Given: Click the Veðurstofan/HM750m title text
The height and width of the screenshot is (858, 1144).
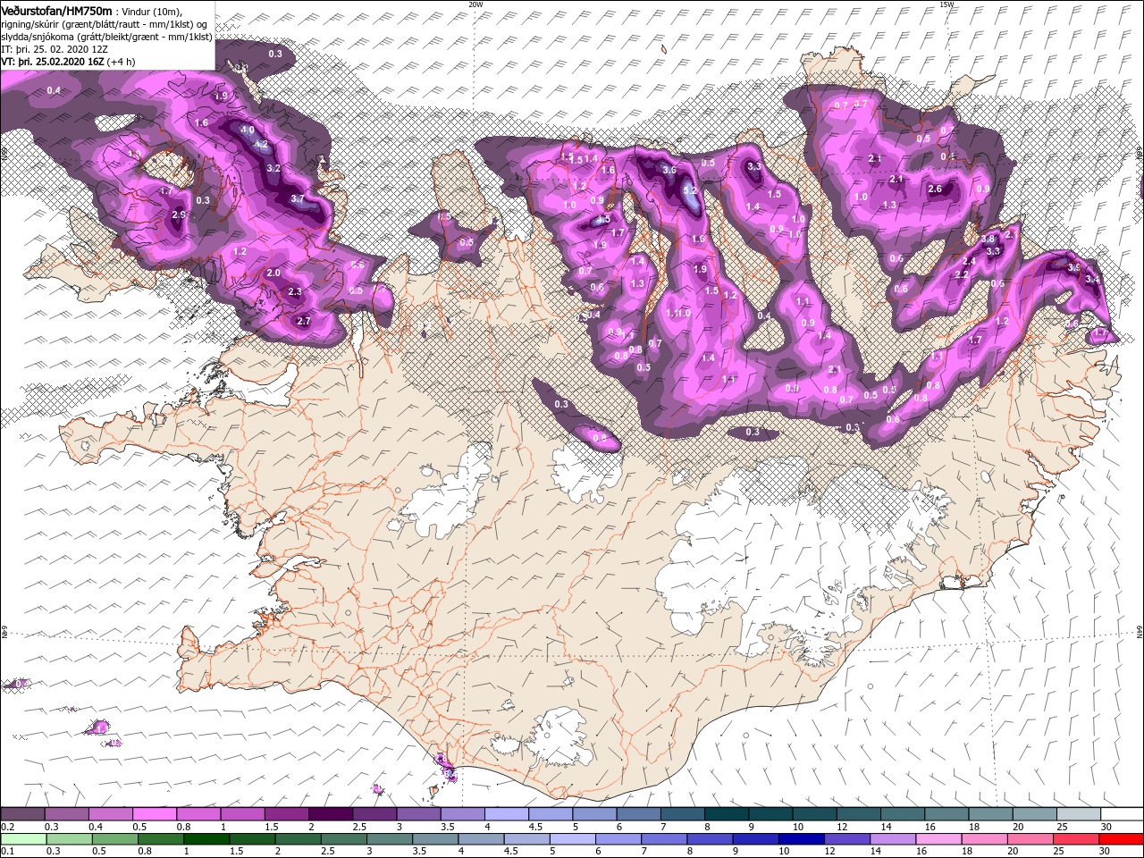Looking at the screenshot, I should pos(56,11).
